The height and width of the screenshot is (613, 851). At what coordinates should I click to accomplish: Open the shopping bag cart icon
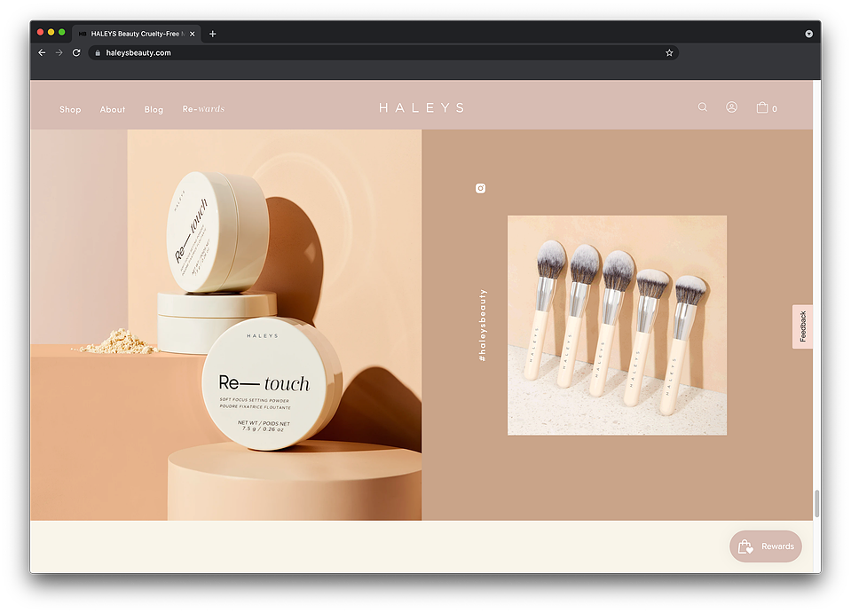(762, 107)
